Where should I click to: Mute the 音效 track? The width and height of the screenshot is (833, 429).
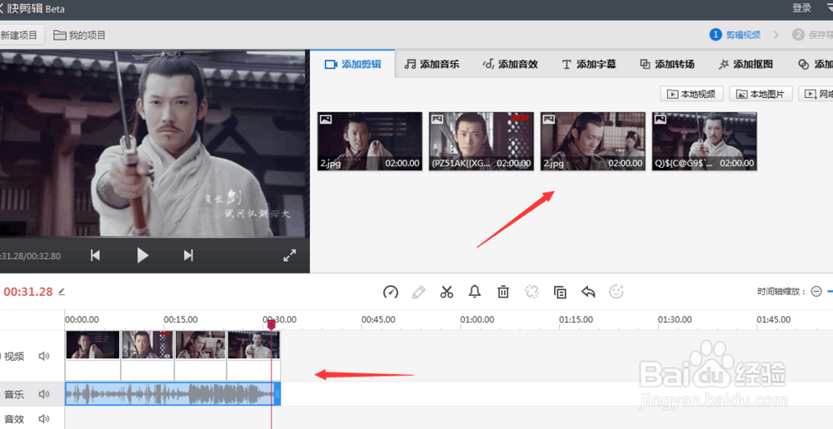pos(44,419)
